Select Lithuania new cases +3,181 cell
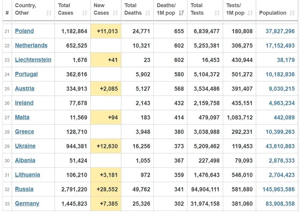Image resolution: width=303 pixels, height=212 pixels. pos(106,175)
